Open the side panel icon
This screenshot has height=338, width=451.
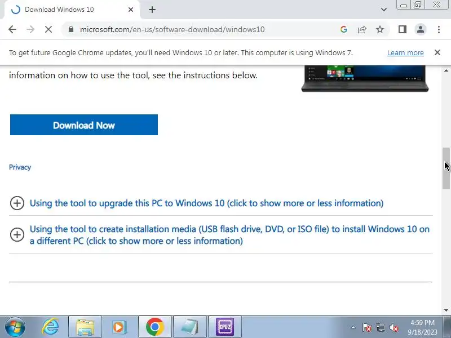point(403,29)
